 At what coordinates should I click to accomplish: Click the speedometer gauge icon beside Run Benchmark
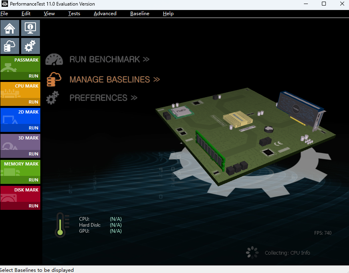(54, 60)
